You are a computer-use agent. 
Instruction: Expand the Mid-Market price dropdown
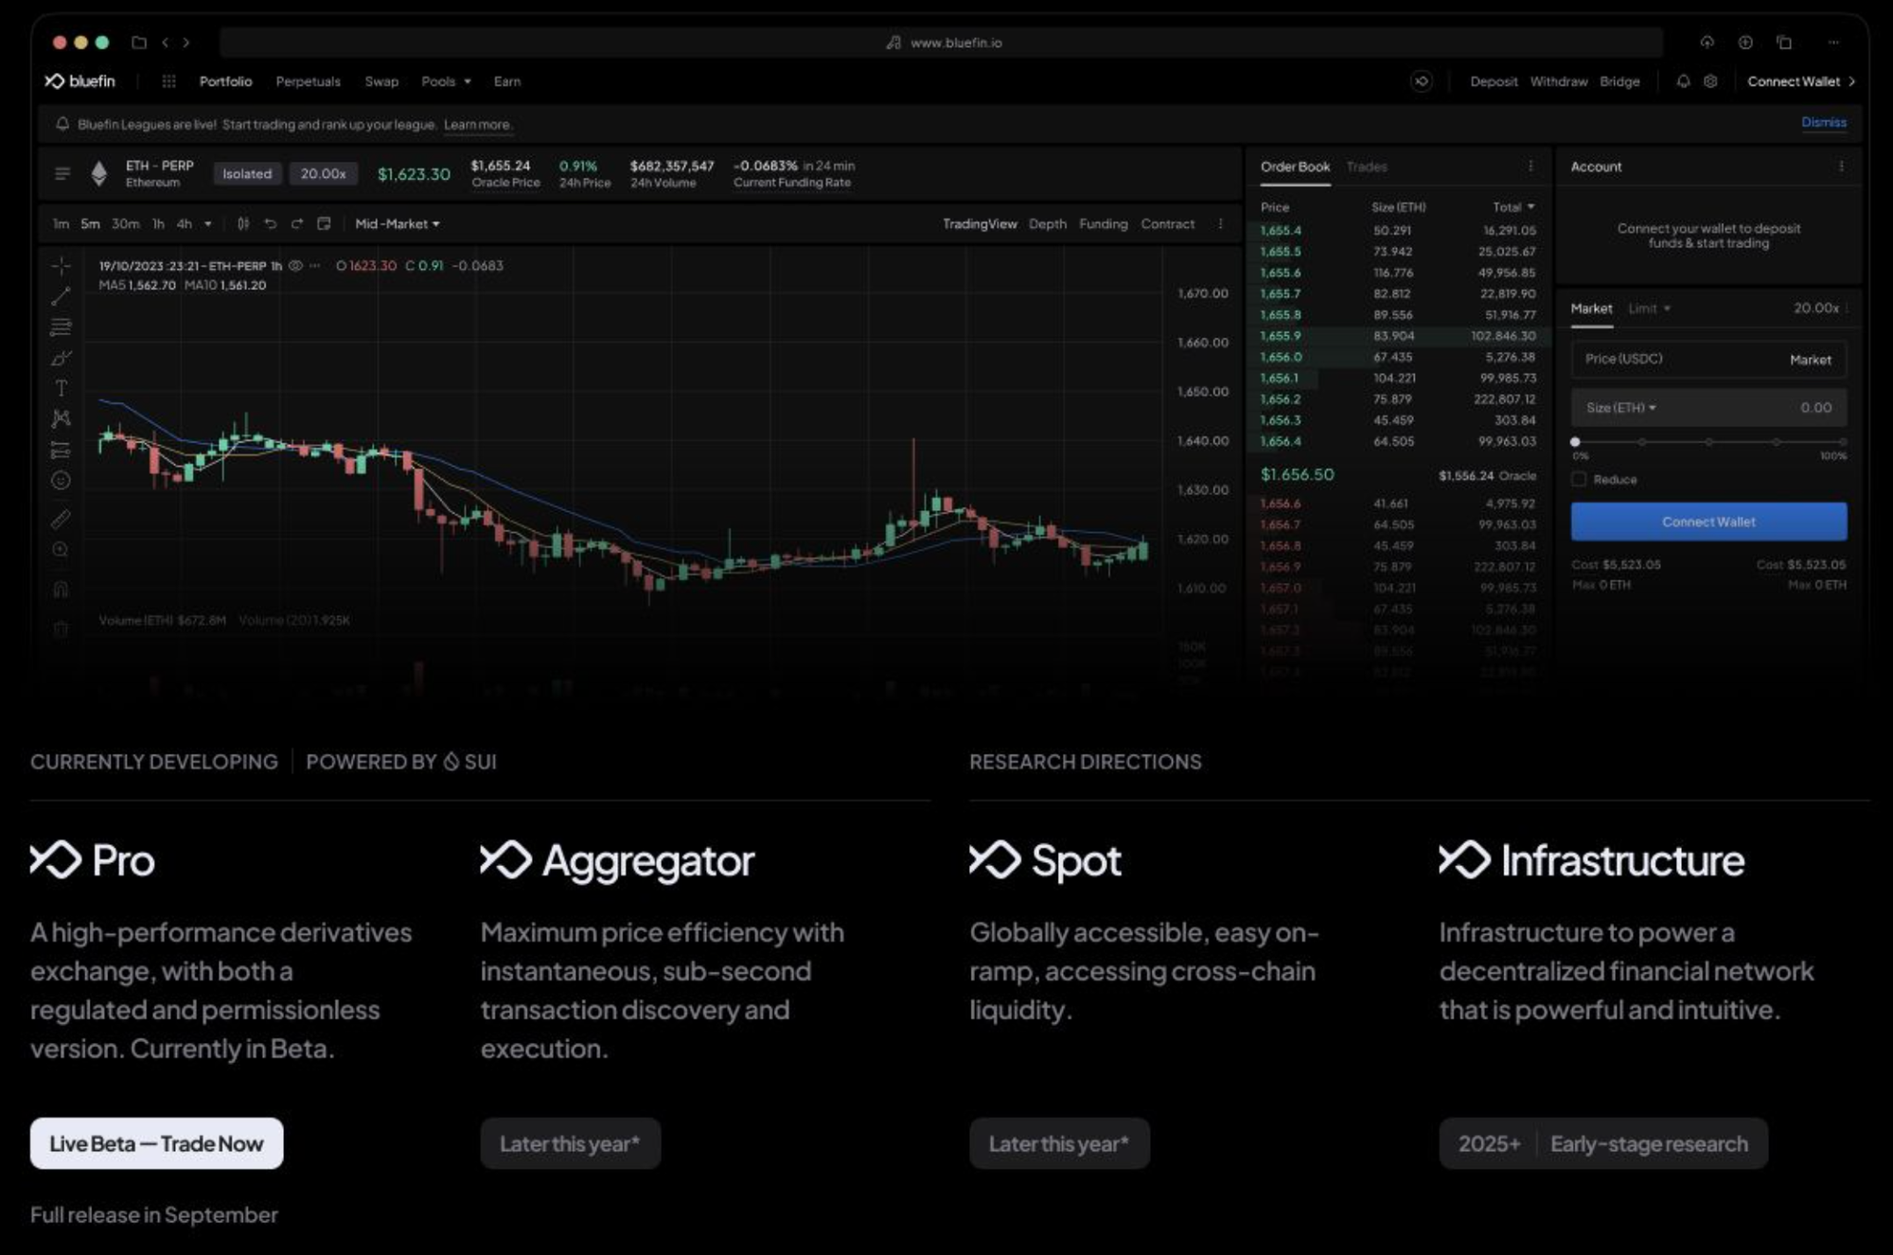tap(397, 224)
